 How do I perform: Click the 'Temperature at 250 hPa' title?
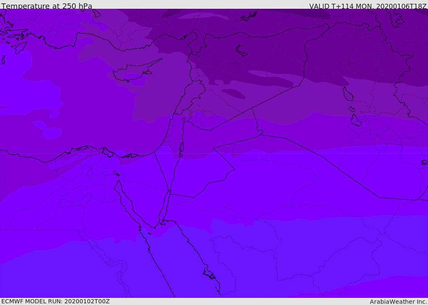click(x=47, y=6)
